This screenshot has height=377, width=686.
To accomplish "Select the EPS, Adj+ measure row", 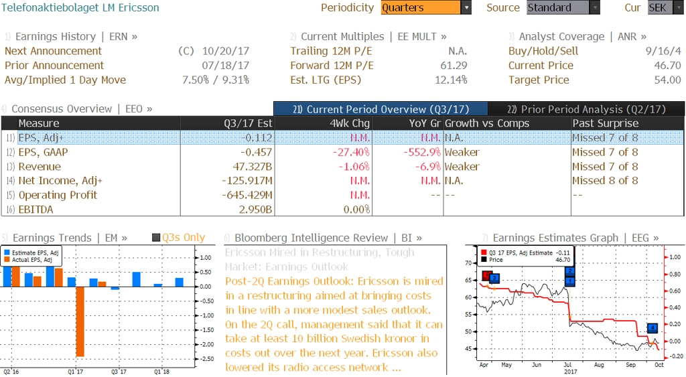I will point(342,138).
